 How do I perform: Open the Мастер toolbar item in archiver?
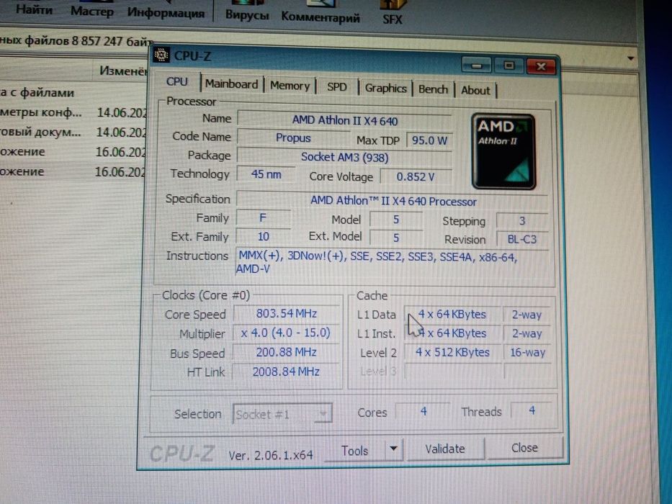[x=91, y=11]
